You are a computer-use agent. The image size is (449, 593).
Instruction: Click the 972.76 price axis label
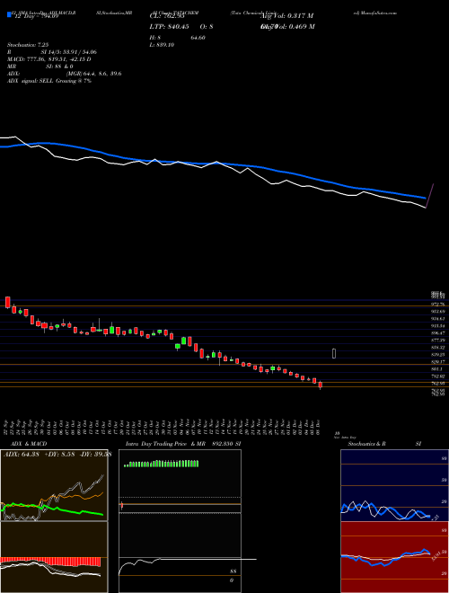(439, 305)
